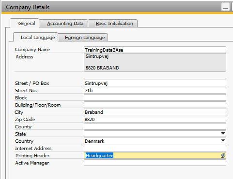
Task: Minimize the Company Details window
Action: (x=225, y=7)
